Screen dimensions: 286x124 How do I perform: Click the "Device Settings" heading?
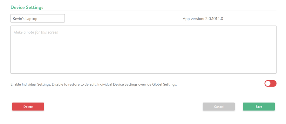click(27, 7)
